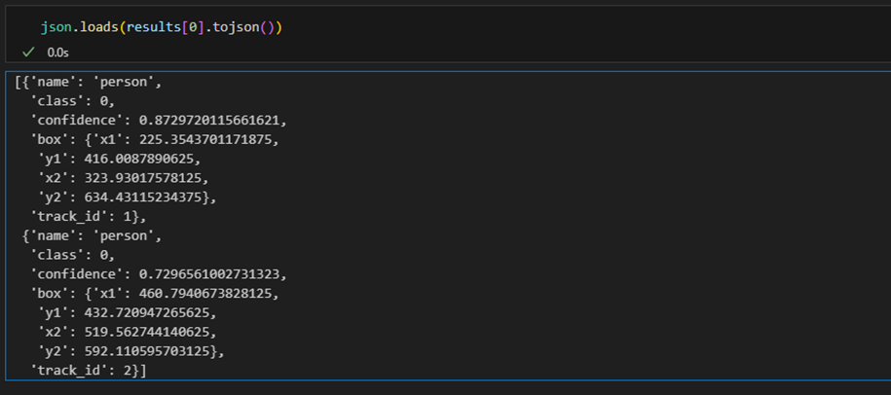Click the first 'class': 0 output line

[x=72, y=101]
